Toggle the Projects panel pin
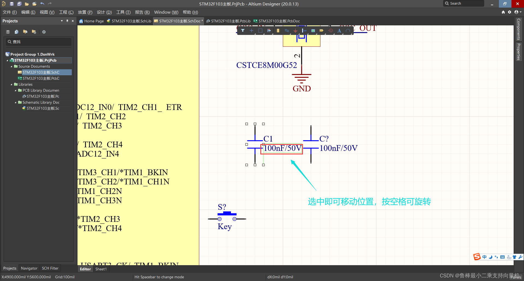This screenshot has height=281, width=524. (x=67, y=21)
